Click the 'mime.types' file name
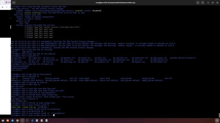Image resolution: width=220 pixels, height=123 pixels. click(x=84, y=78)
